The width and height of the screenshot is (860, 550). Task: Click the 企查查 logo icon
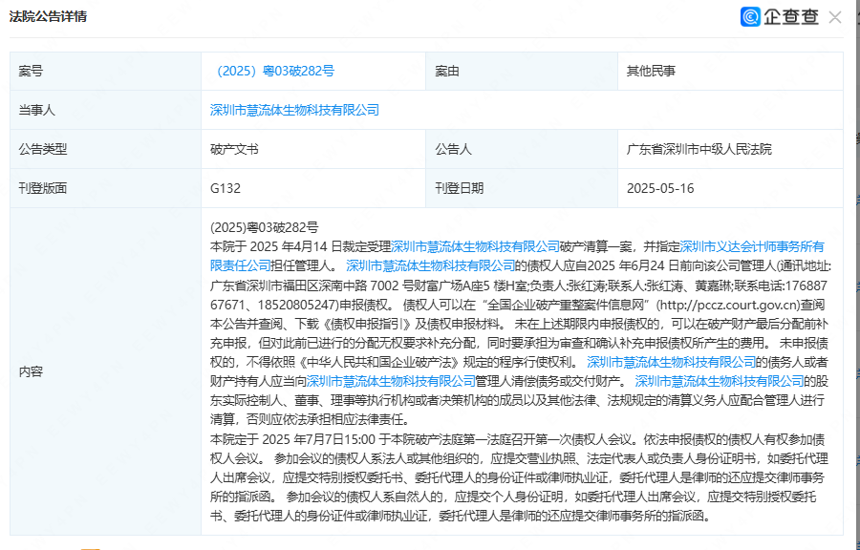click(750, 17)
